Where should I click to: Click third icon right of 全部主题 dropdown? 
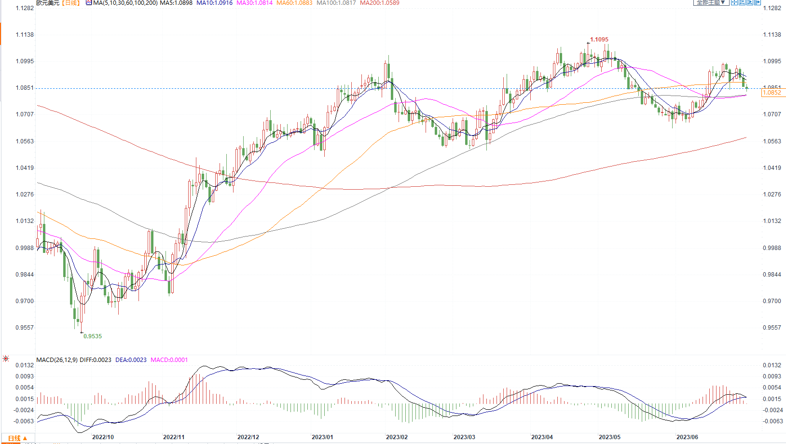pos(750,2)
